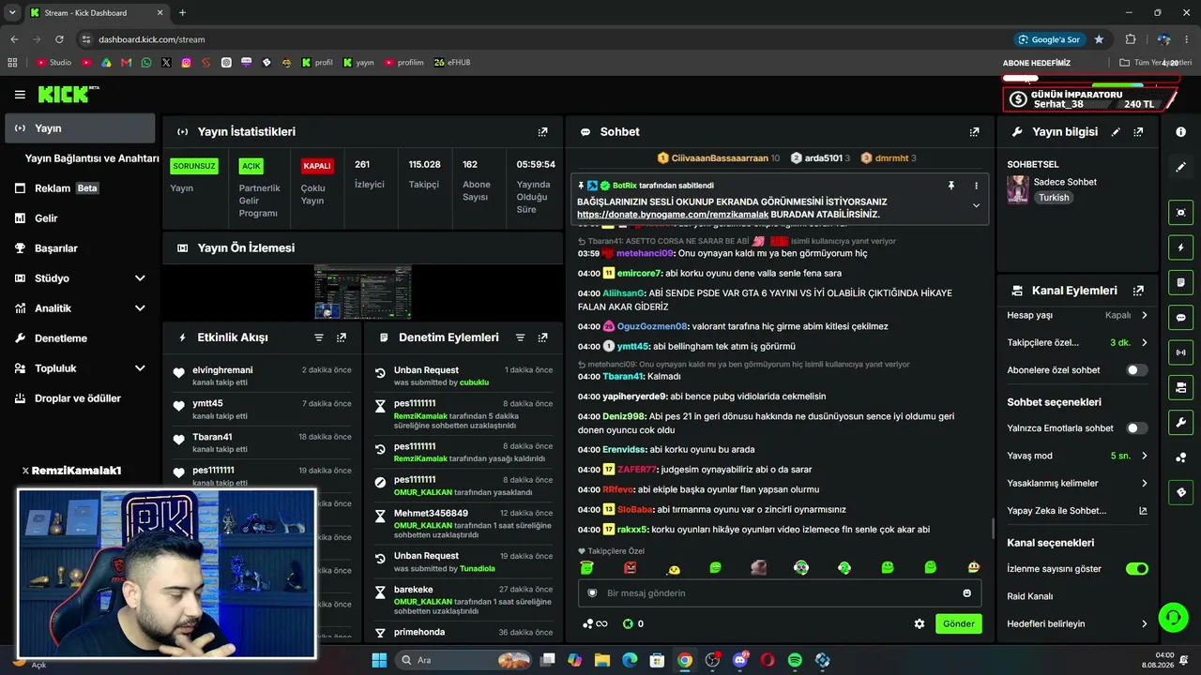The height and width of the screenshot is (675, 1201).
Task: Pop out the Yayın bilgisi panel
Action: pos(1138,132)
